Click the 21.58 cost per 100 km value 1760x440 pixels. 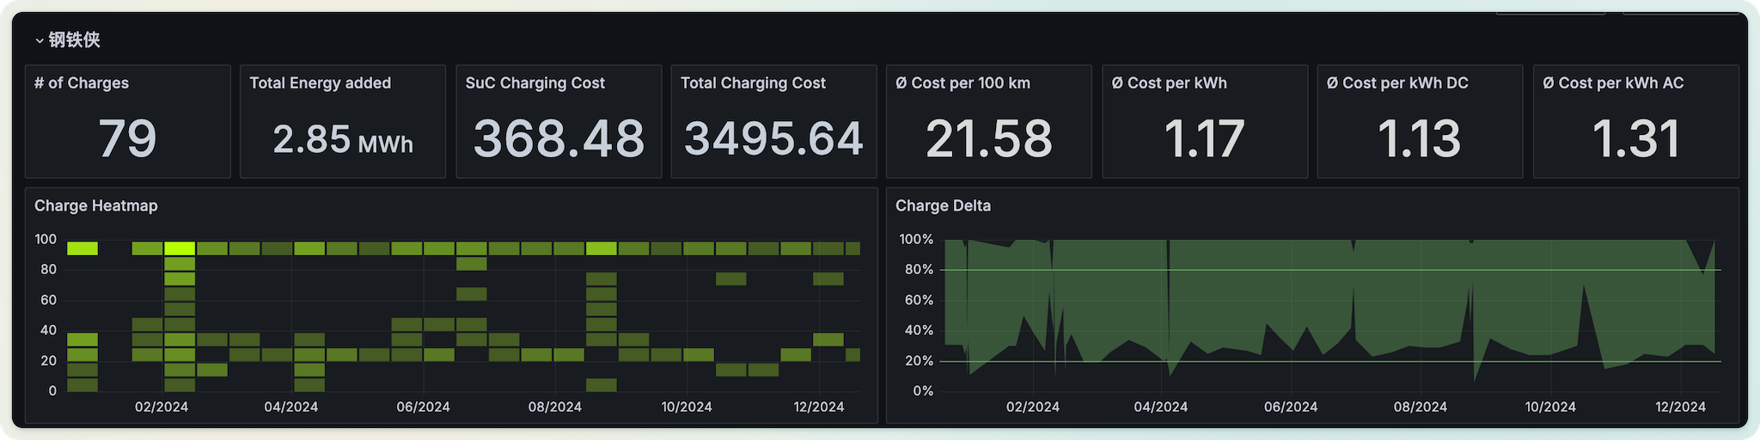click(989, 138)
